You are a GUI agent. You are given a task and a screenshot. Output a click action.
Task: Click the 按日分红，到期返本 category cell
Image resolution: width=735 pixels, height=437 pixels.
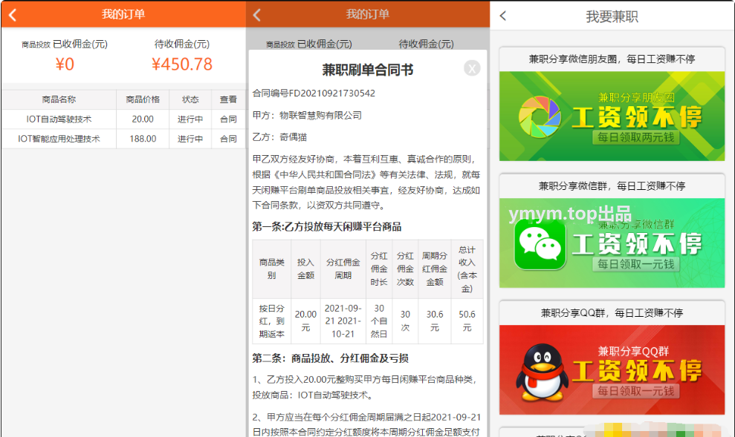tap(272, 321)
